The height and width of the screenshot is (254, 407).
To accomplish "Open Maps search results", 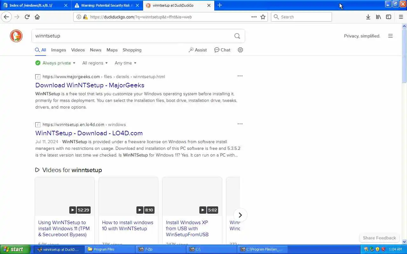I will (112, 50).
